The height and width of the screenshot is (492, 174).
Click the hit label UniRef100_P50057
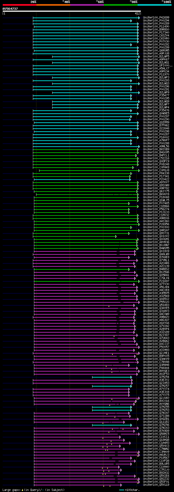(x=156, y=347)
